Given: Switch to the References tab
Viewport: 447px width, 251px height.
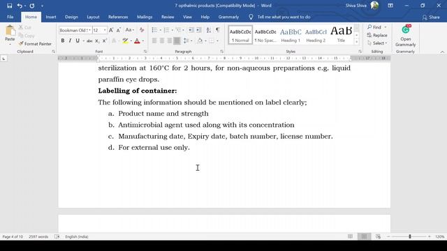Looking at the screenshot, I should [x=118, y=17].
